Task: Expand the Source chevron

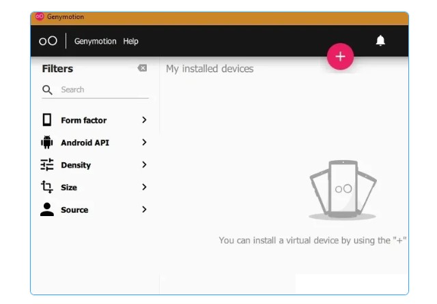Action: click(x=144, y=209)
